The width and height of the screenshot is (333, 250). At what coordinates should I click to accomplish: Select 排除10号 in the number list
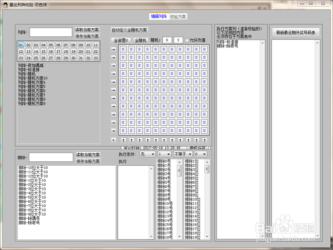[165, 204]
